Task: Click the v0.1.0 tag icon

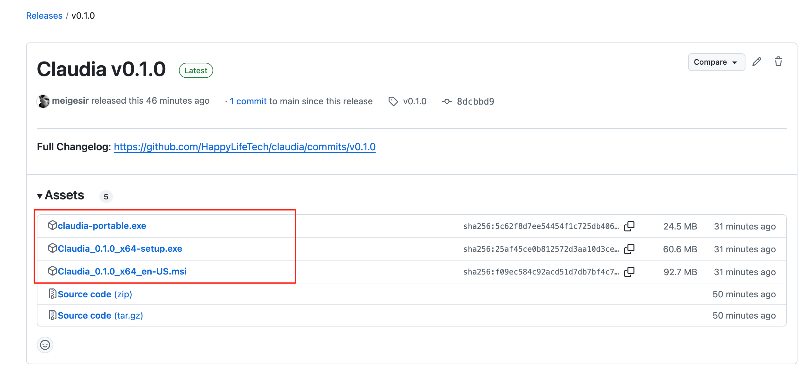Action: pos(393,101)
